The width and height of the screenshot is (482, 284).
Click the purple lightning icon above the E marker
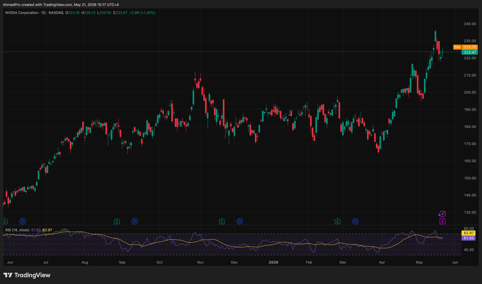442,214
